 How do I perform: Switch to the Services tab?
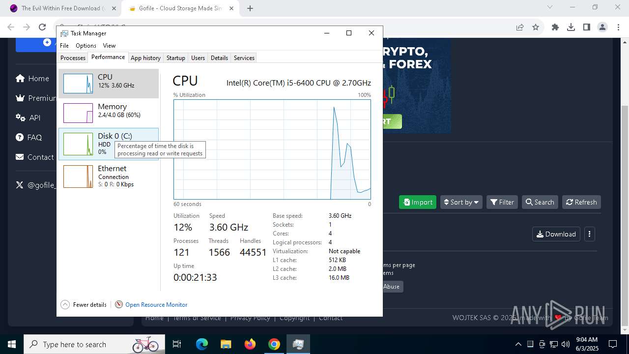pos(244,58)
